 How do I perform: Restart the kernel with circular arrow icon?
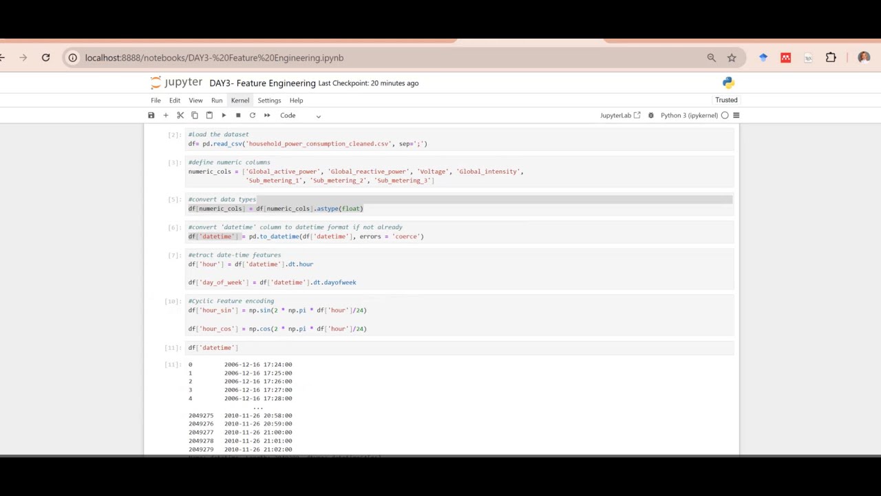coord(253,116)
